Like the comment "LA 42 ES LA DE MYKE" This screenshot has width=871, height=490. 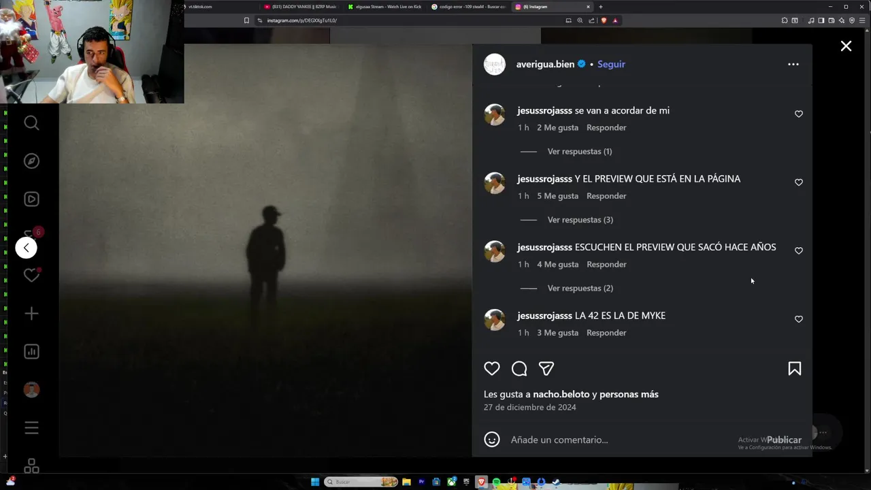point(799,319)
